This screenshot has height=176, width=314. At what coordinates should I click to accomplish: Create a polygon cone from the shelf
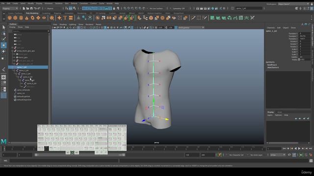[26, 18]
